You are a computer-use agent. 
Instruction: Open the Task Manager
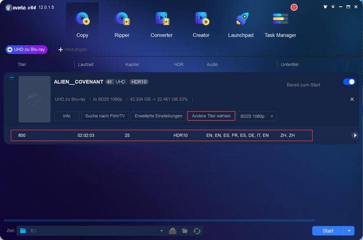[281, 25]
